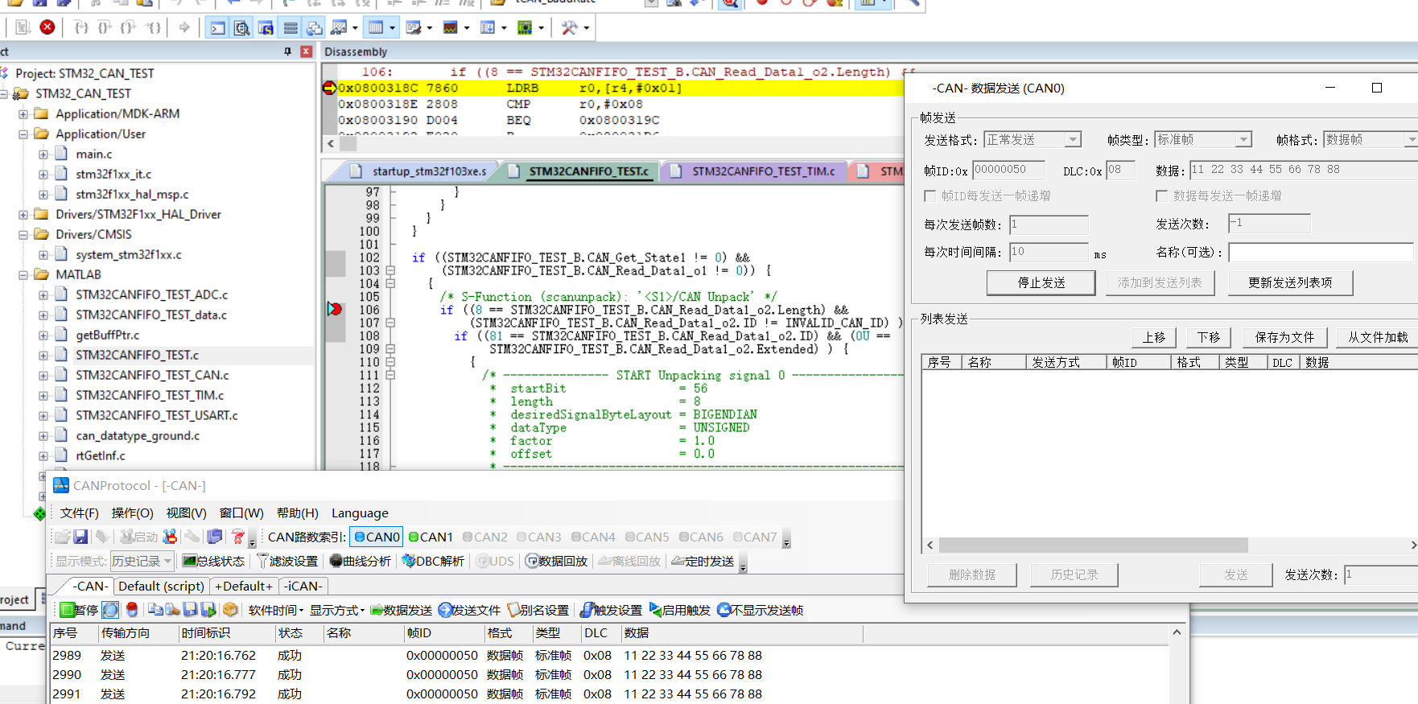Click the open folder icon in CANProtocol

coord(62,537)
